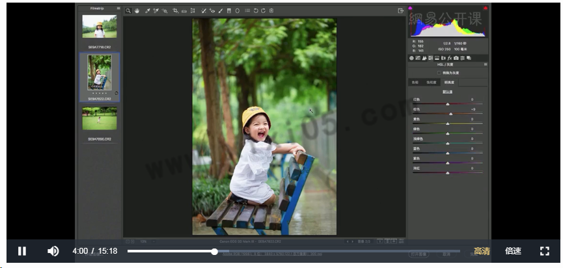The width and height of the screenshot is (563, 268).
Task: Select the Zoom tool in Camera Raw toolbar
Action: pos(128,11)
